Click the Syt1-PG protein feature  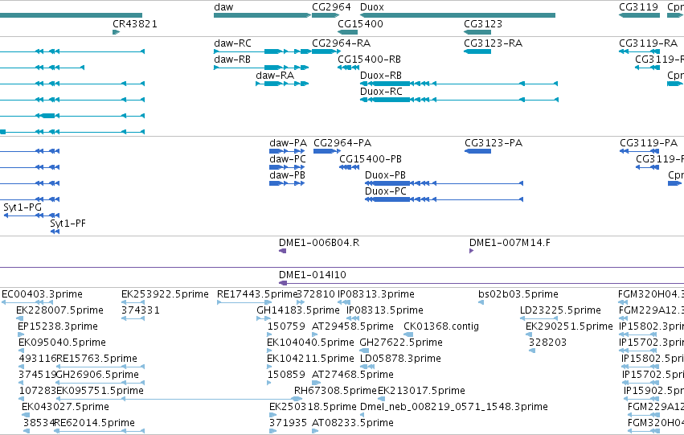point(31,215)
